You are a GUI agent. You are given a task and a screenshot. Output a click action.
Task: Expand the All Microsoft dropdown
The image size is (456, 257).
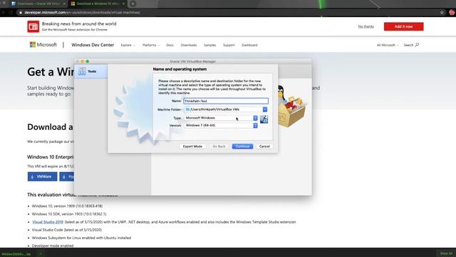tap(388, 45)
